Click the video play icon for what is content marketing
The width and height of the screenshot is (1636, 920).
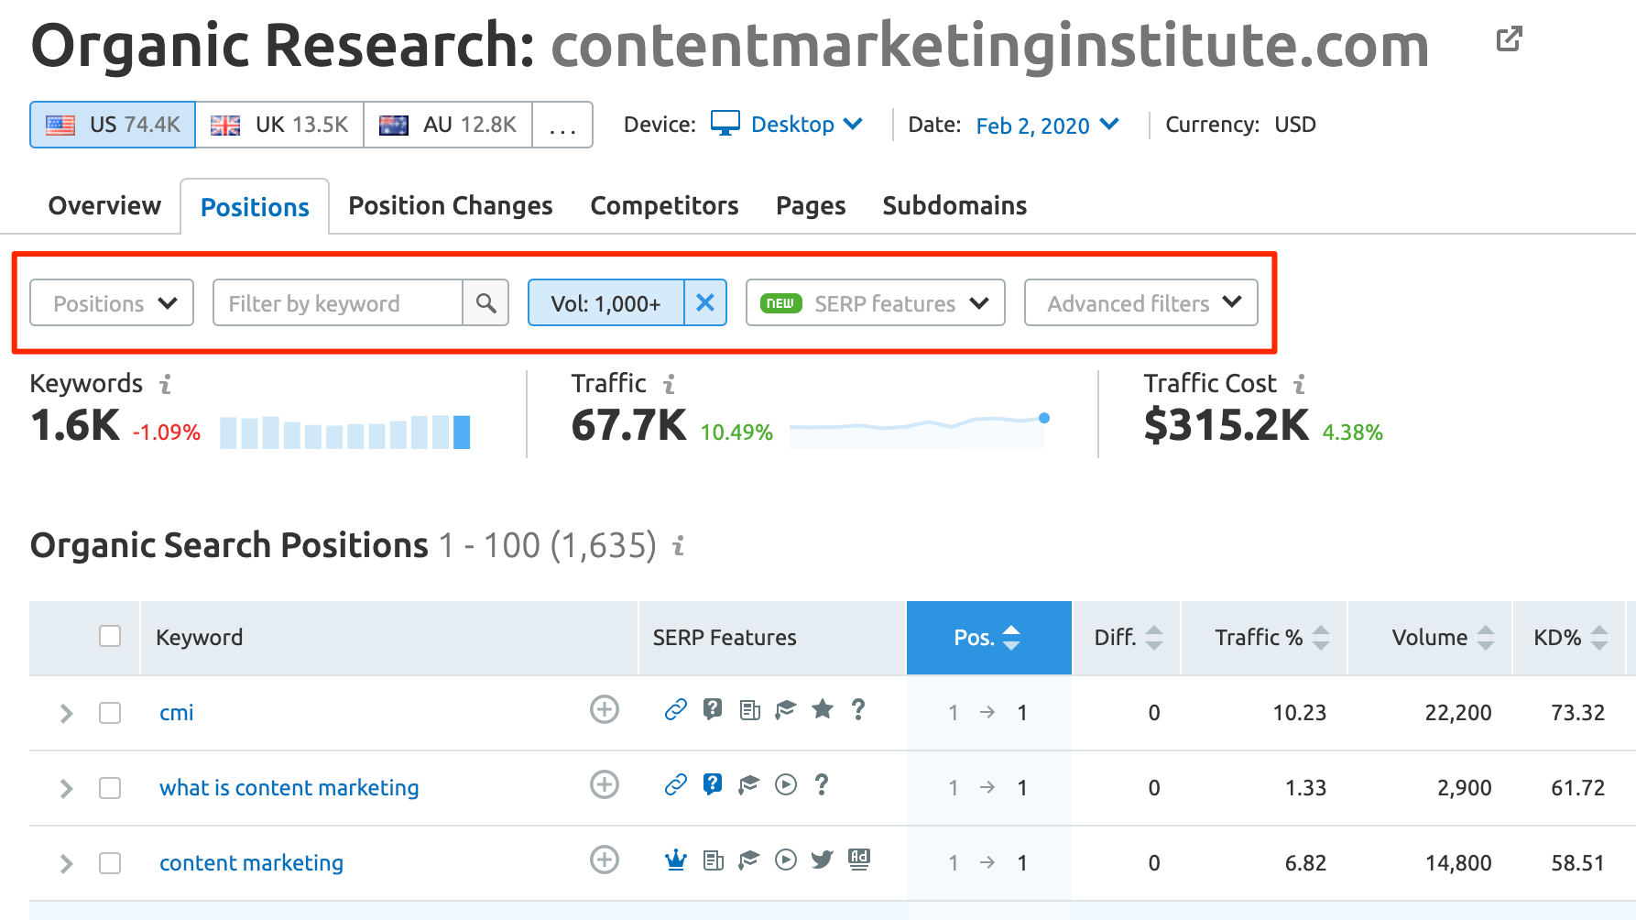[786, 785]
